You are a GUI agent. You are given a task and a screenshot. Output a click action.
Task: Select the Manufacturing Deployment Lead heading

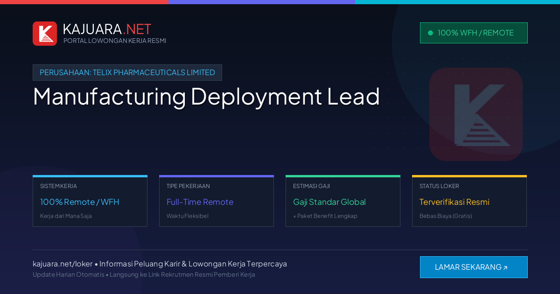tap(206, 96)
